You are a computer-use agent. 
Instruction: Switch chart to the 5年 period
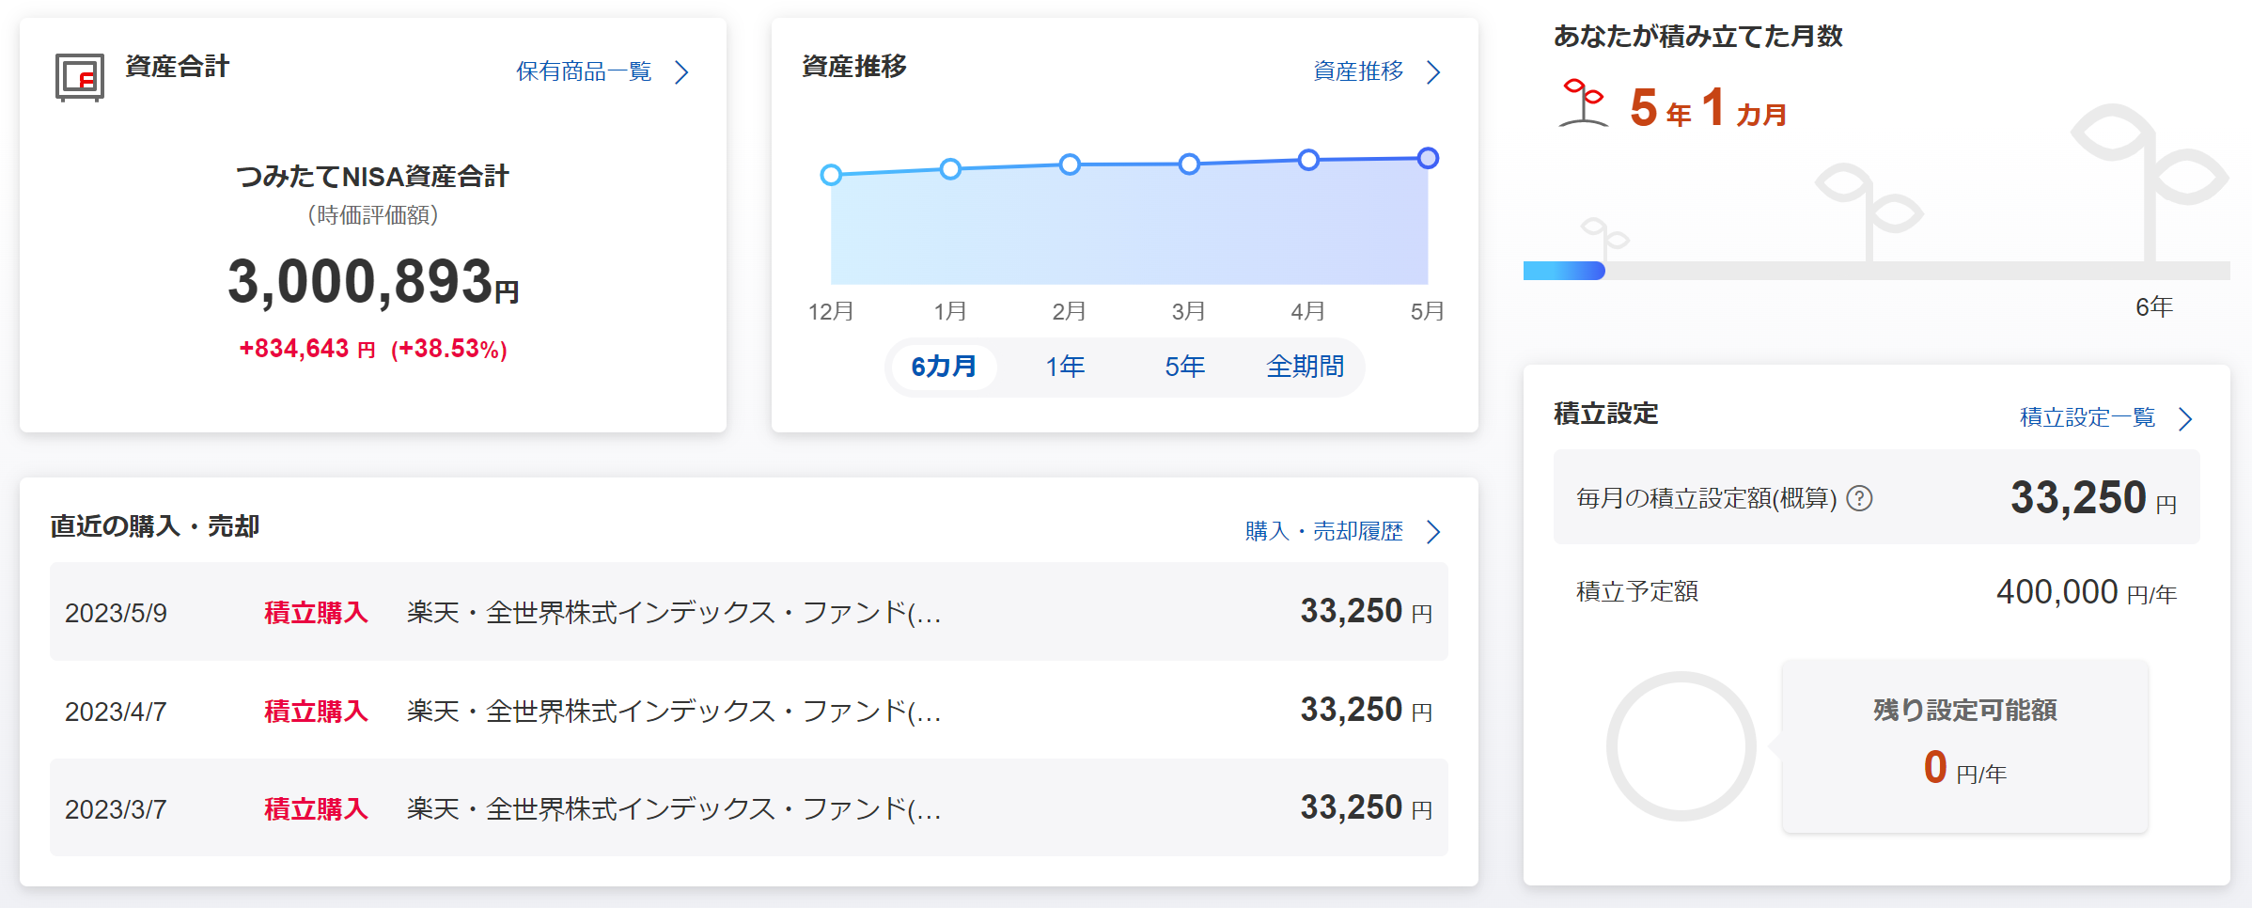pos(1184,367)
